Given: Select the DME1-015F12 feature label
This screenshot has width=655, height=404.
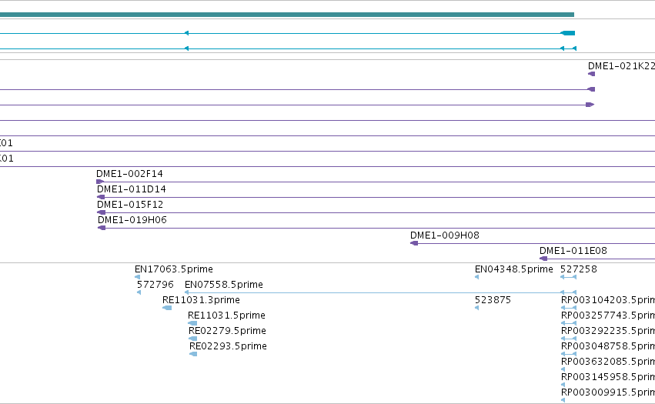Looking at the screenshot, I should tap(130, 205).
